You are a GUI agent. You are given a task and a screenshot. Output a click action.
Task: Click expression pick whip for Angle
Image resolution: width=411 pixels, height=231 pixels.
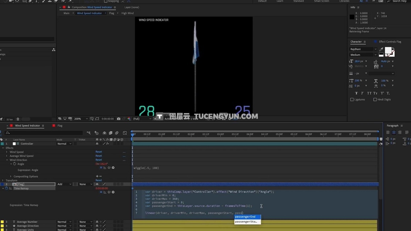tap(109, 168)
